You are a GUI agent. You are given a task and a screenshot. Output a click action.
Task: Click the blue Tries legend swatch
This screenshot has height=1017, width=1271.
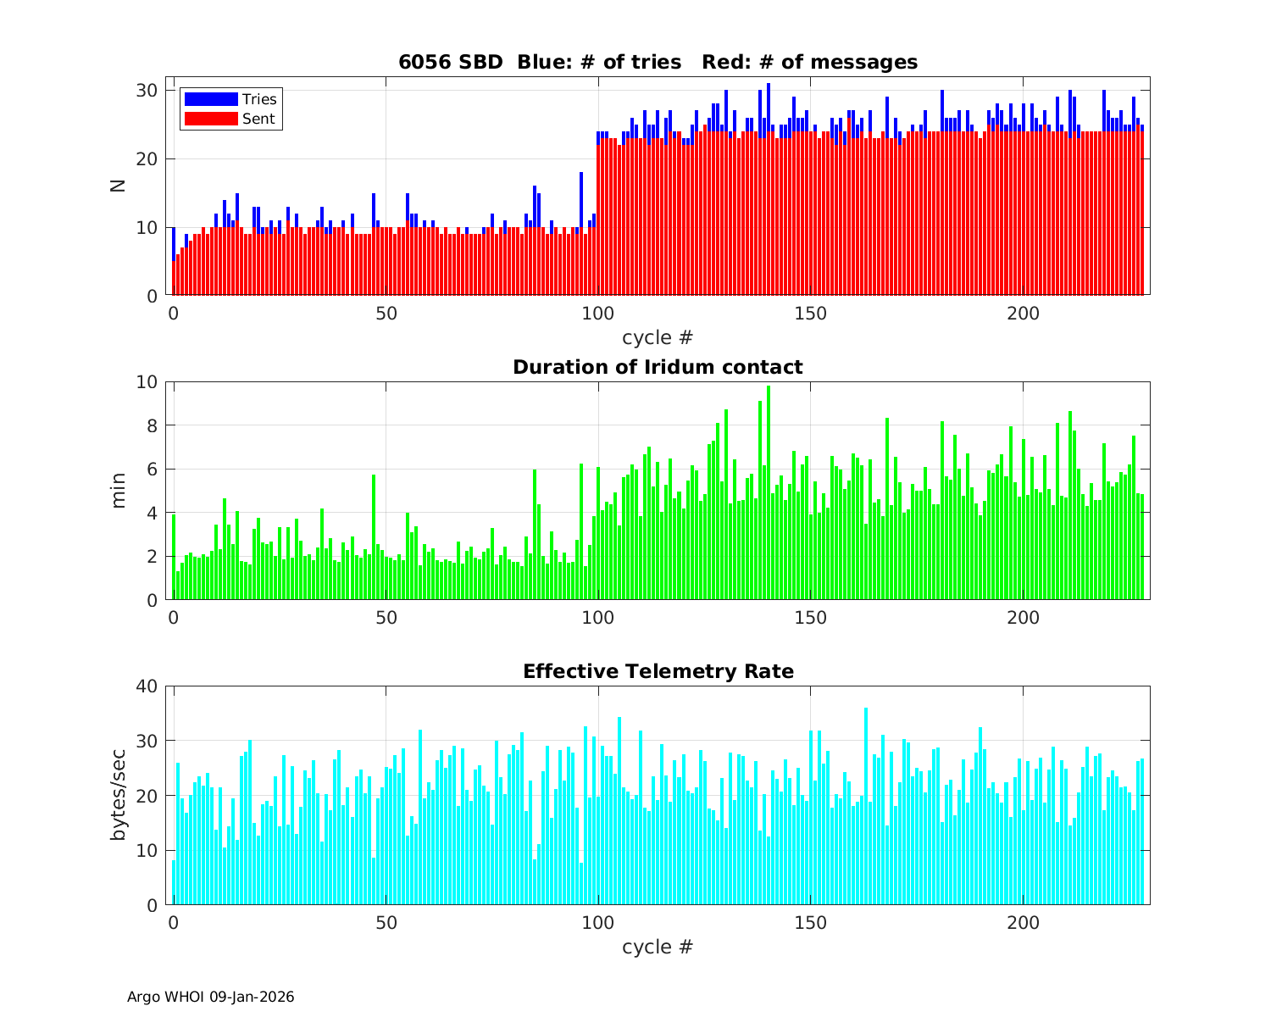coord(210,99)
